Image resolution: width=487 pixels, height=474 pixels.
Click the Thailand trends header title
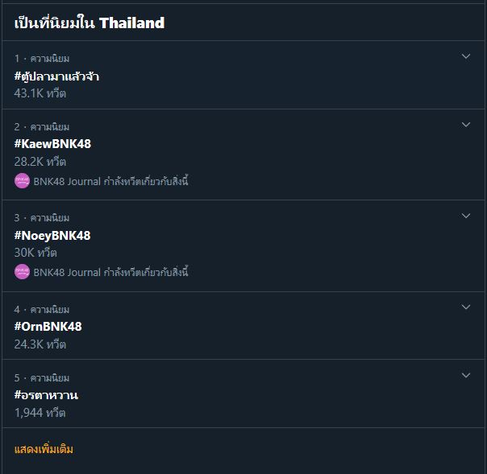click(x=89, y=23)
